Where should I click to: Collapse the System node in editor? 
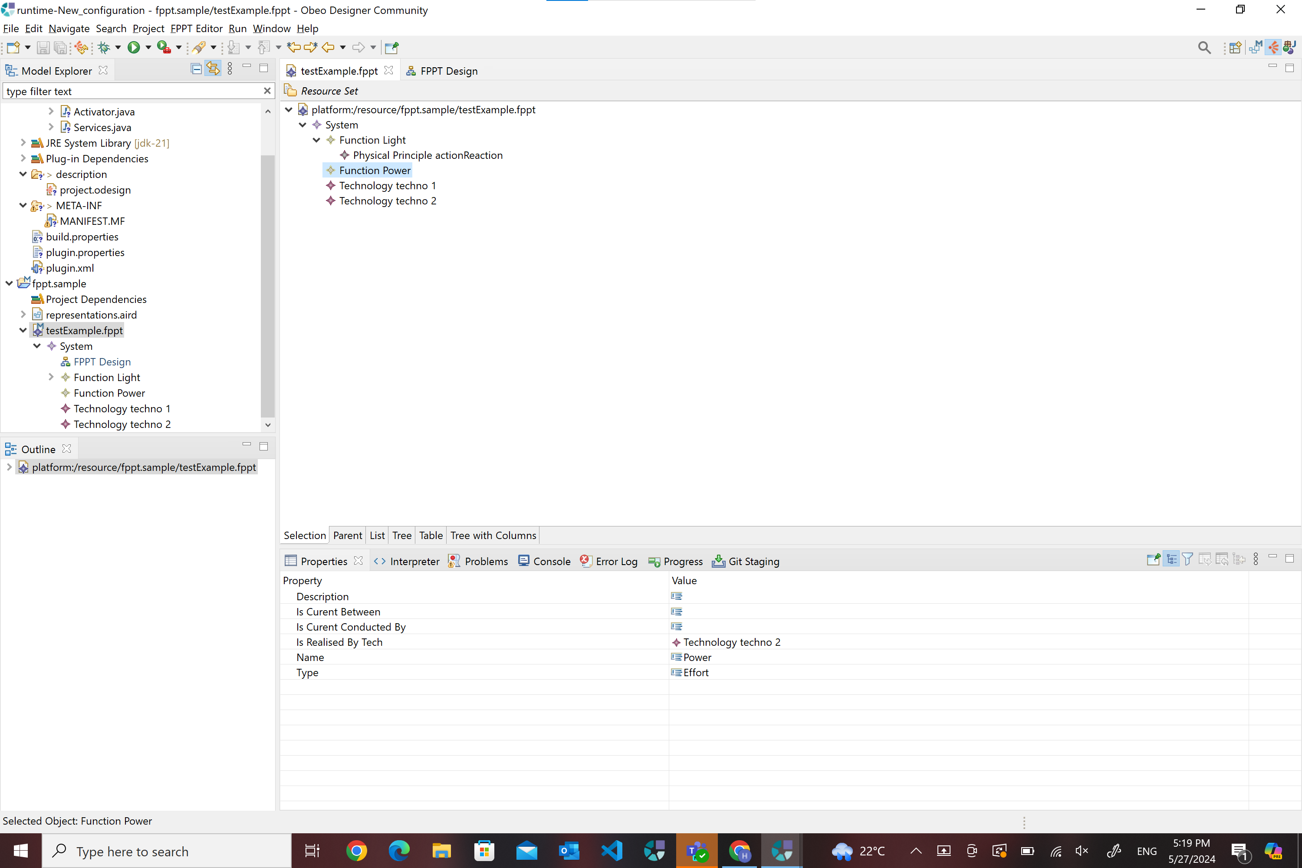[302, 125]
